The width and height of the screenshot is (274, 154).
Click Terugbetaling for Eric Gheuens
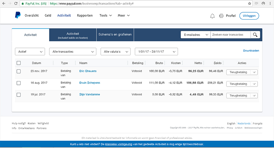point(238,72)
